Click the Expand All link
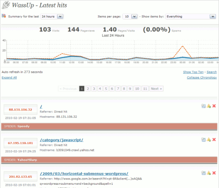Image resolution: width=219 pixels, height=188 pixels. point(9,78)
